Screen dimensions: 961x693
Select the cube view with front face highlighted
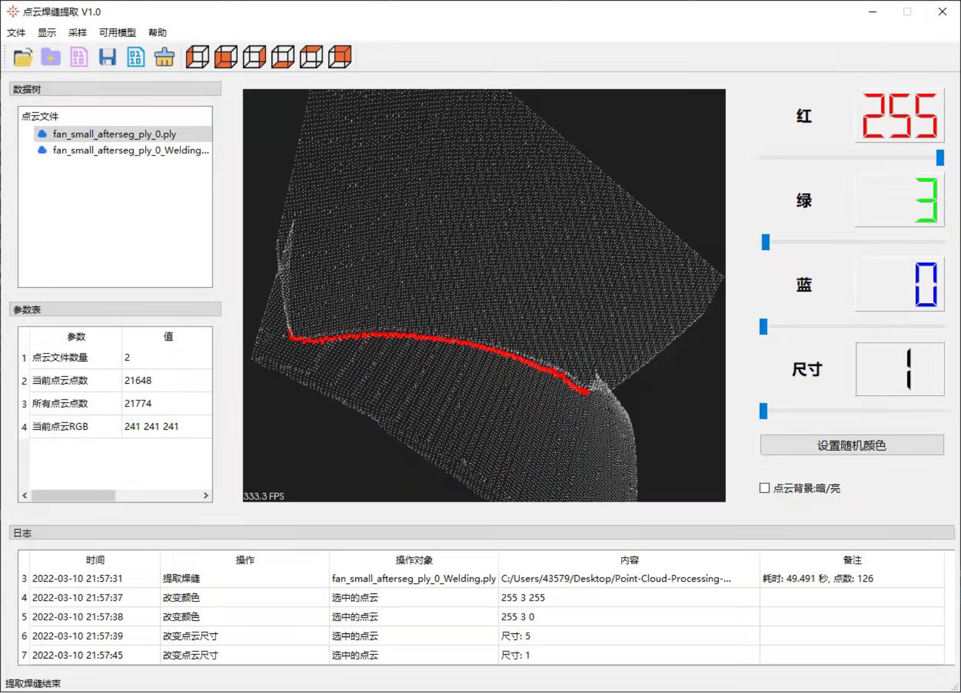pos(226,57)
